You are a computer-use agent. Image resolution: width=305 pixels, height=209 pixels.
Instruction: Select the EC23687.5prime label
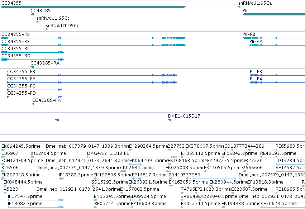point(249,189)
